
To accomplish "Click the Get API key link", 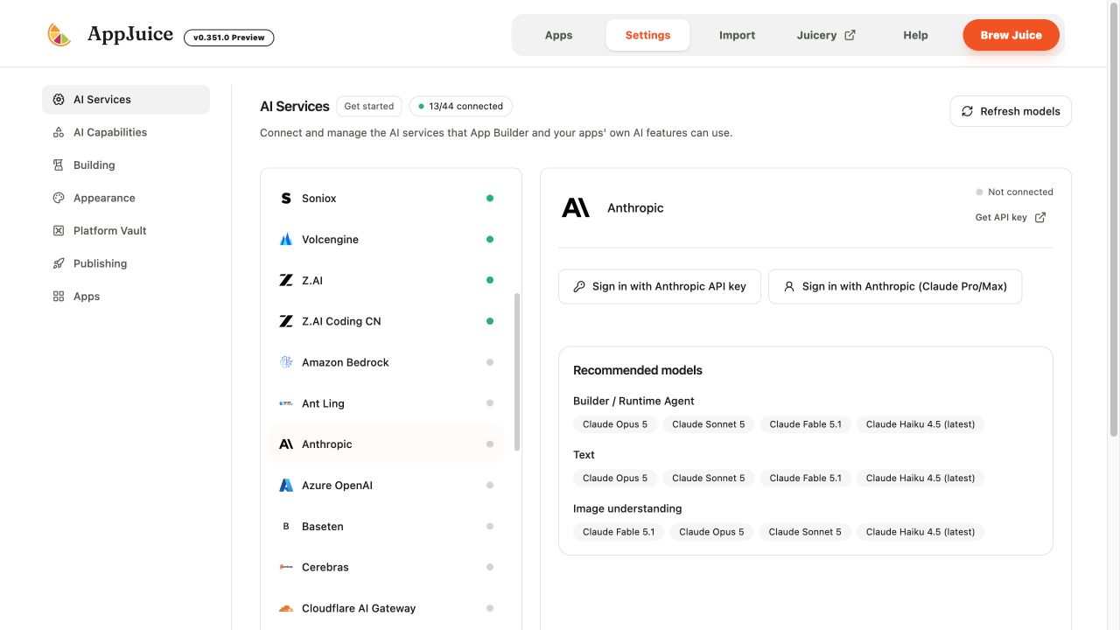I will 1011,218.
